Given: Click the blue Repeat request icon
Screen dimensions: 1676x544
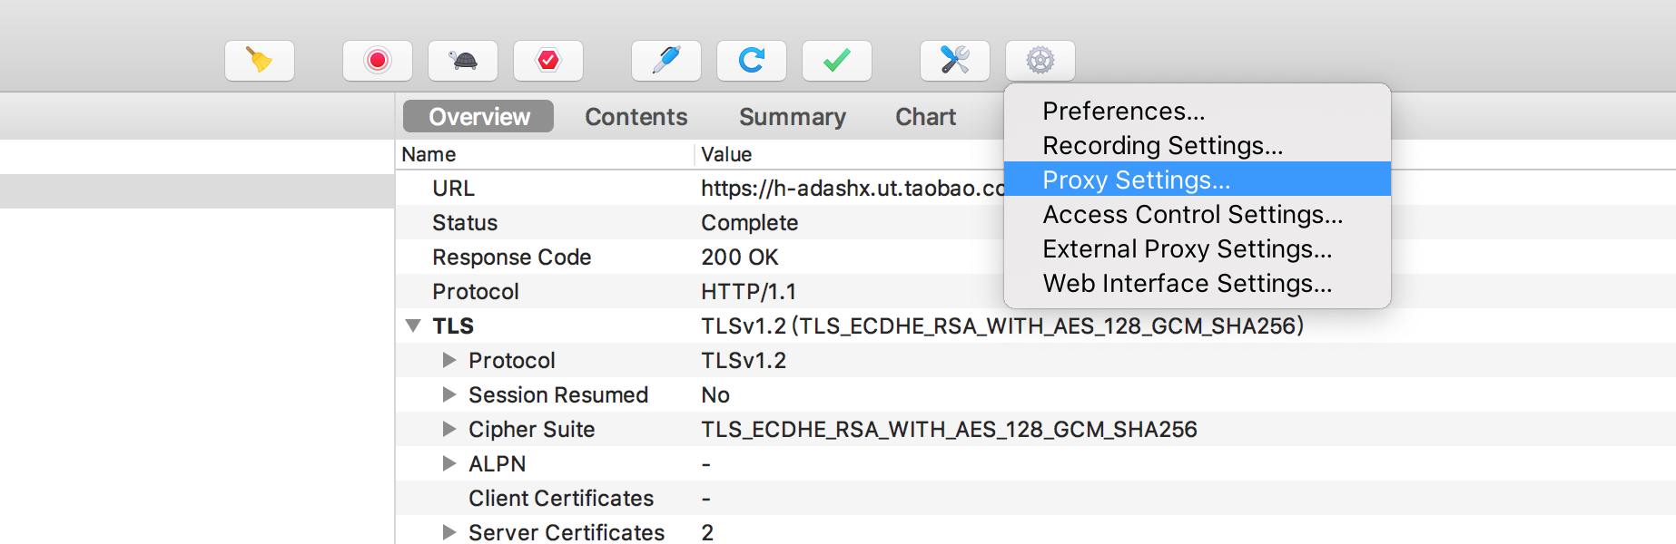Looking at the screenshot, I should 752,61.
